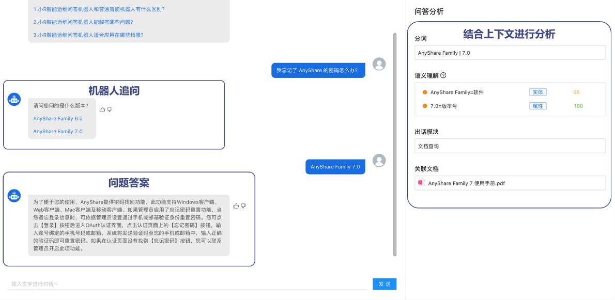Click the 实体 tag for AnyShare Family
Viewport: 615px width, 300px height.
[537, 92]
